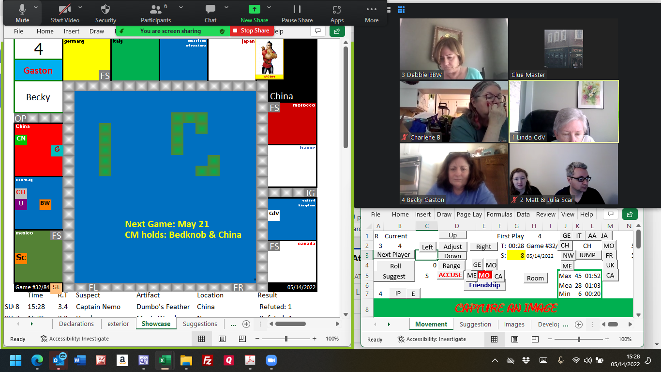Select the selected cell C3 in Movement sheet
The height and width of the screenshot is (372, 661).
point(426,255)
